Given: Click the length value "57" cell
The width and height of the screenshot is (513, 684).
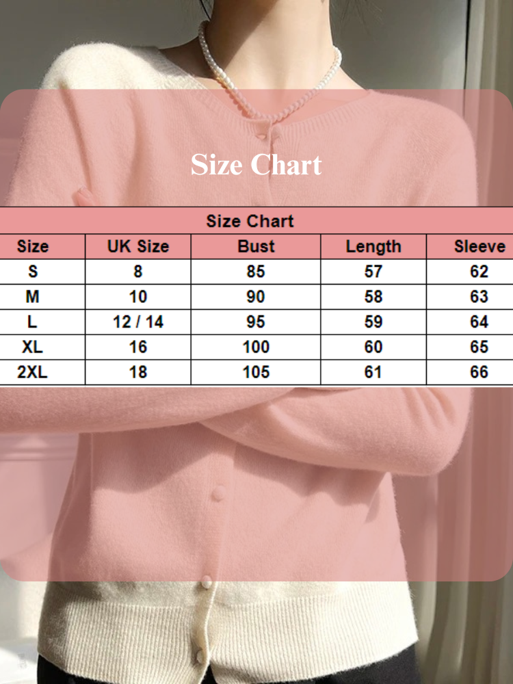Looking at the screenshot, I should point(373,272).
